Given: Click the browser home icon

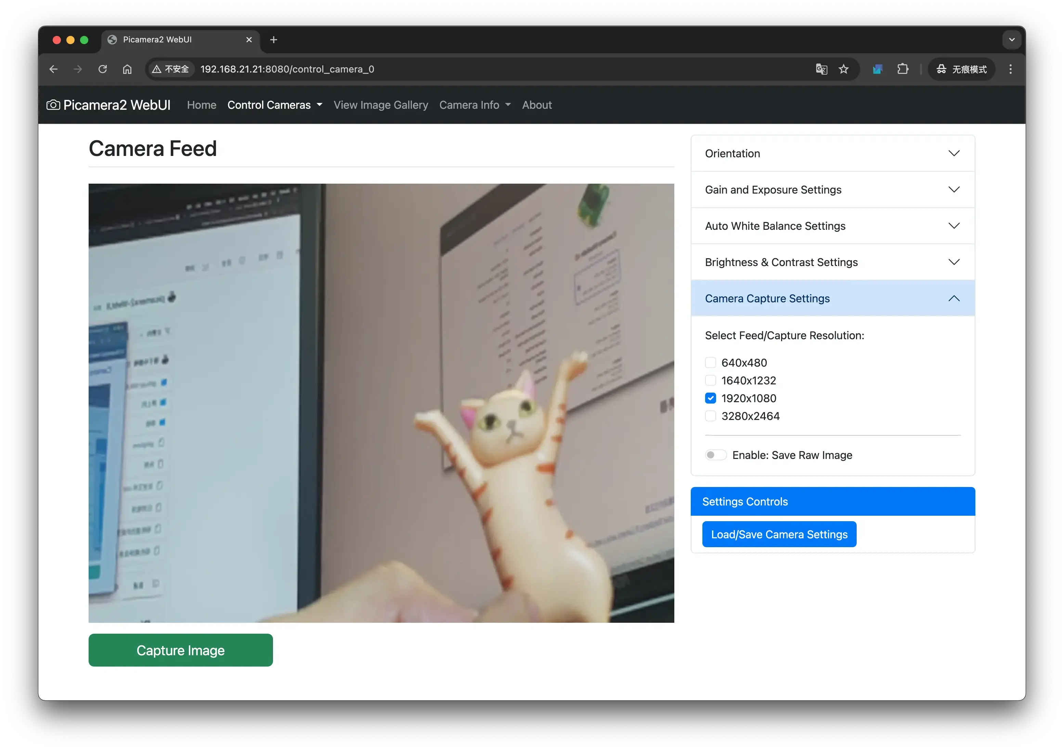Looking at the screenshot, I should [x=127, y=69].
